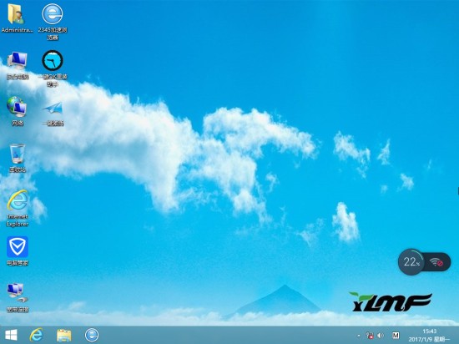Open the 2345 browser taskbar icon
The height and width of the screenshot is (344, 459).
[x=92, y=335]
